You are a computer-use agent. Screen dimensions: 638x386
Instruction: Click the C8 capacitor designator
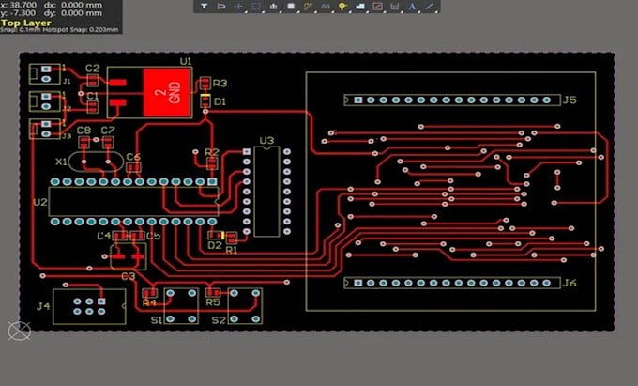coord(84,131)
